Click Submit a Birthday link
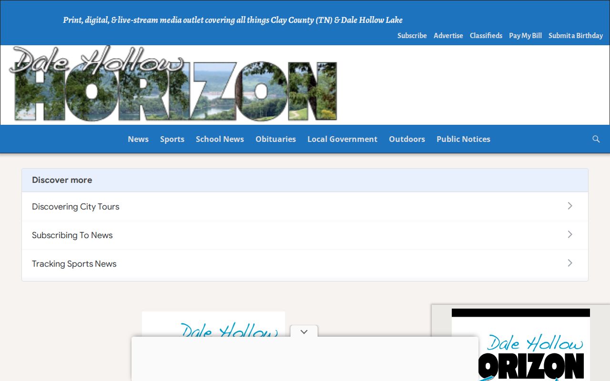The height and width of the screenshot is (381, 610). 576,36
